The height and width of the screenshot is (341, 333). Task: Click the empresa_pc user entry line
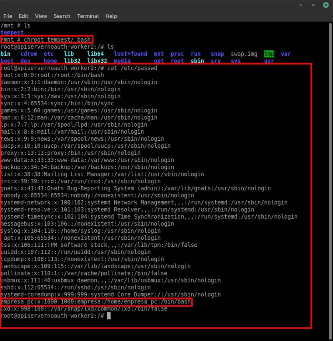click(x=96, y=302)
